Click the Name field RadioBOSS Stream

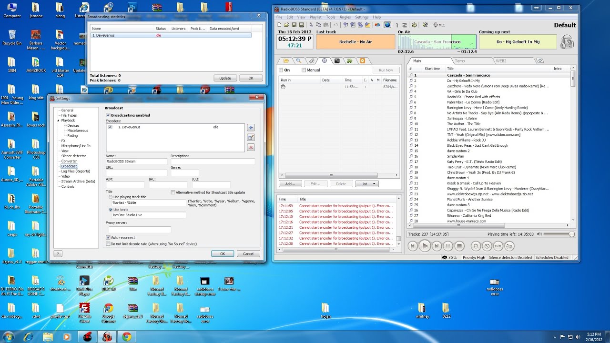point(137,161)
